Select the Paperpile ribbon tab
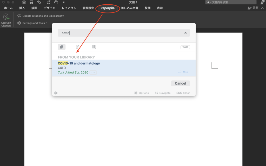The width and height of the screenshot is (266, 166). tap(108, 8)
